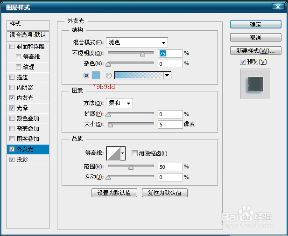
Task: Click the 不透明度 slider handle
Action: coord(142,54)
